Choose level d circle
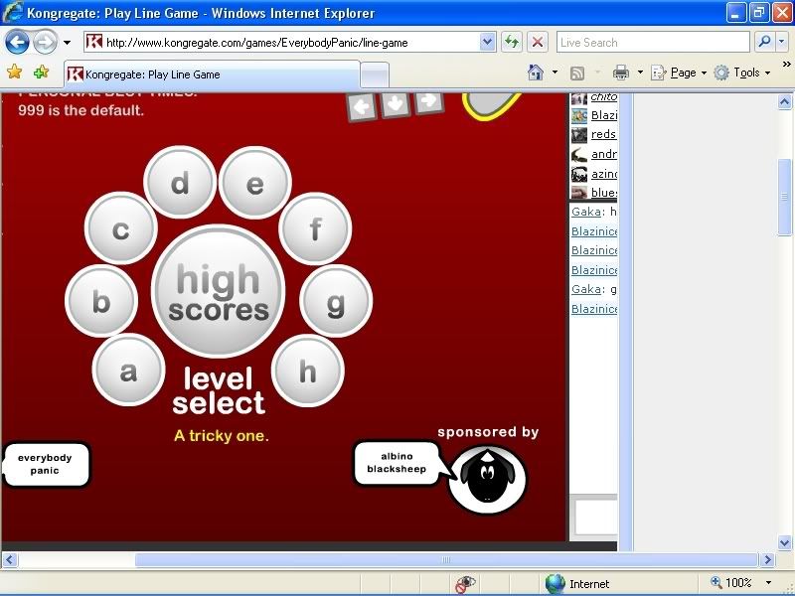The image size is (795, 596). pos(180,183)
